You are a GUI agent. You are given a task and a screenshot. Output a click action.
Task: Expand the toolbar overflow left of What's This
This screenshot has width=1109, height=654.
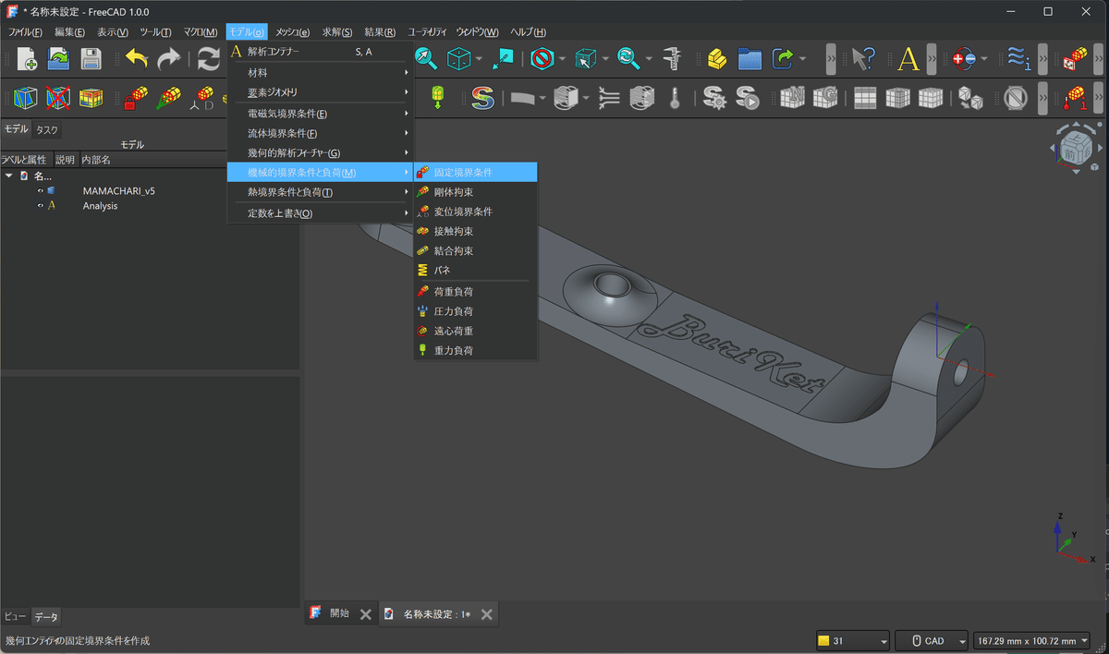[x=832, y=59]
